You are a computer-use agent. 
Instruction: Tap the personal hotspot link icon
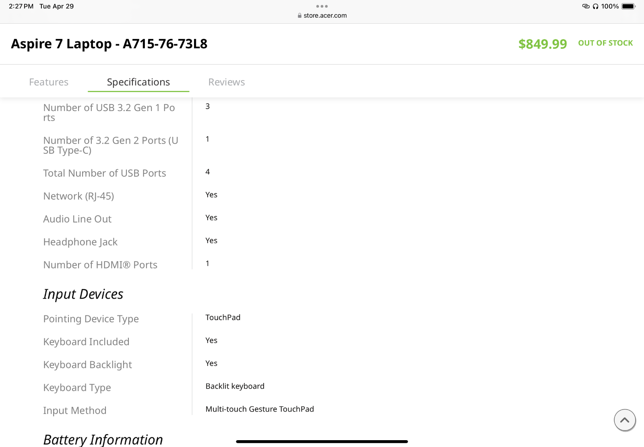pos(586,6)
